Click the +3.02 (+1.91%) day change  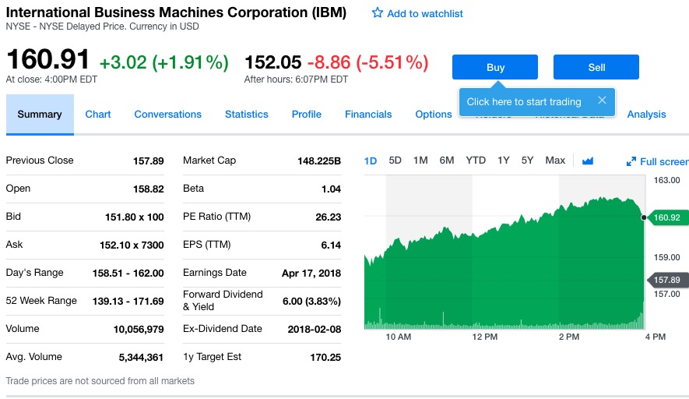point(164,62)
